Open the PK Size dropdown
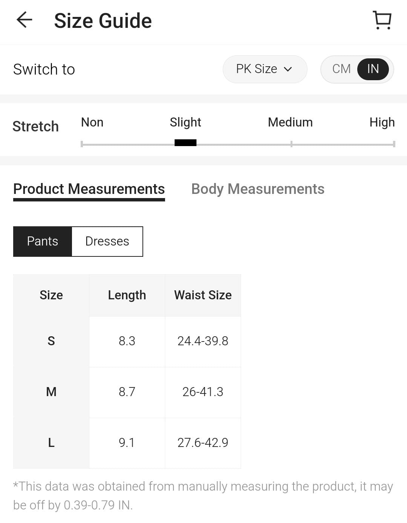407x523 pixels. (265, 69)
